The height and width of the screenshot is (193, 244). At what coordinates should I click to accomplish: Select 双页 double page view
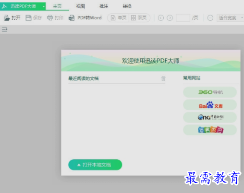[x=139, y=18]
